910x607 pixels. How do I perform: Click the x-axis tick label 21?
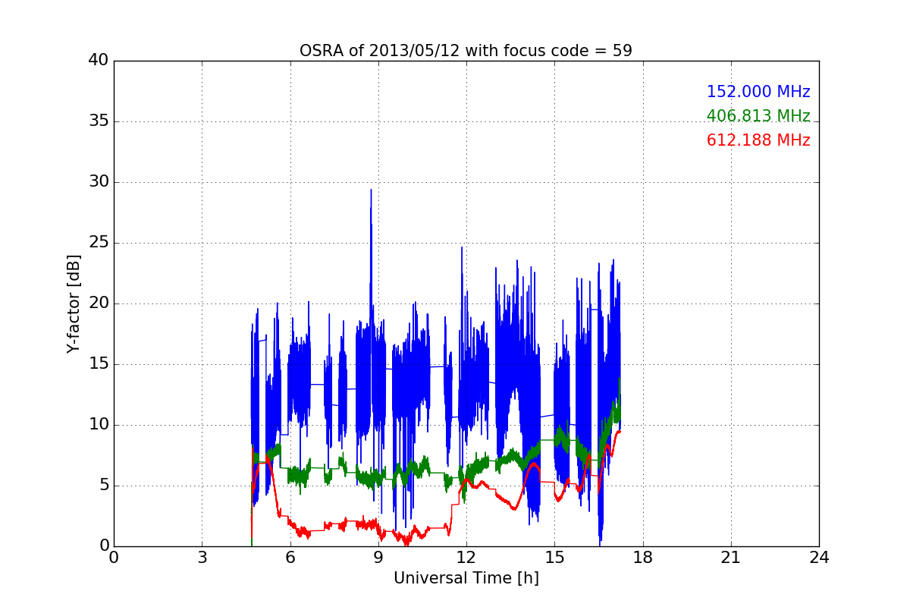pyautogui.click(x=731, y=558)
